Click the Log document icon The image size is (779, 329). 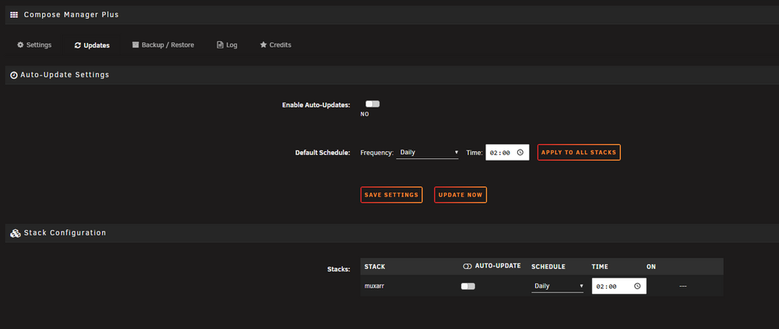point(220,44)
